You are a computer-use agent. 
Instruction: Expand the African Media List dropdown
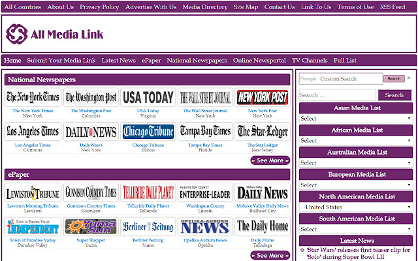pos(356,141)
